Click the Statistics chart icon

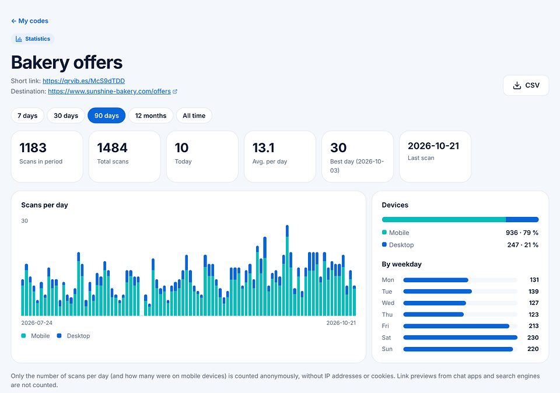pos(19,39)
